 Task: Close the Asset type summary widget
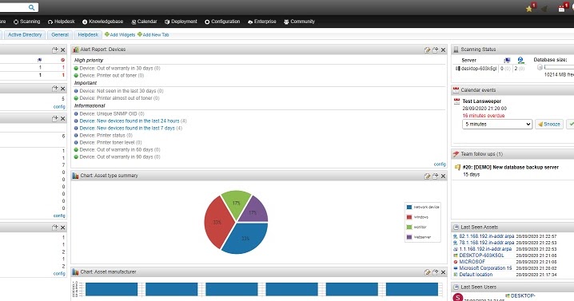(443, 176)
